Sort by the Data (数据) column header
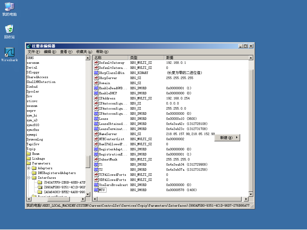Screen dimensions: 307x230 tap(206, 57)
